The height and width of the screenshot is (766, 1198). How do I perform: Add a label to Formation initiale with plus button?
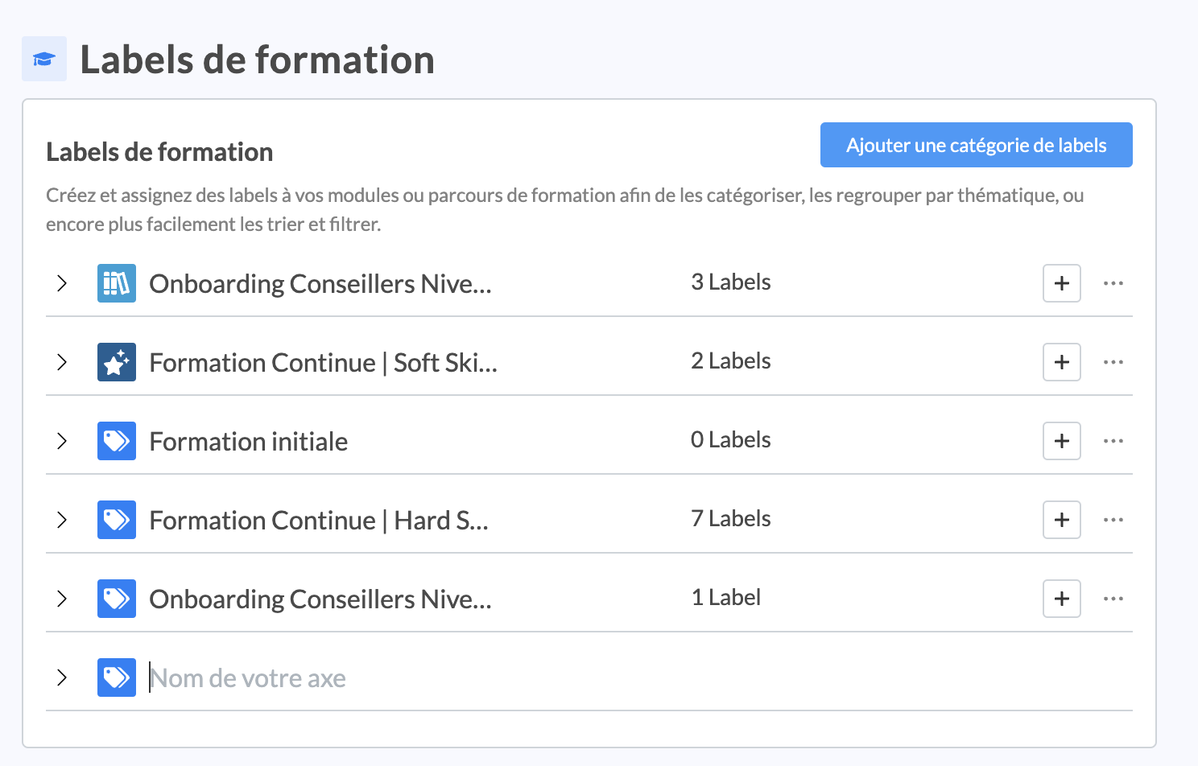1061,441
